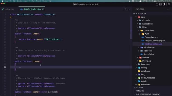Expand the Console folder
This screenshot has height=96, width=172.
tap(137, 21)
